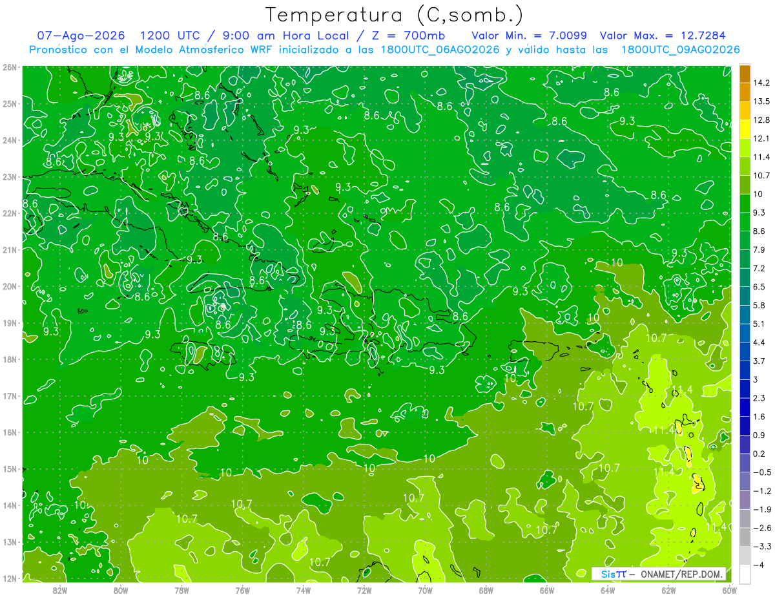The height and width of the screenshot is (599, 775).
Task: Click the "80W" longitude axis label
Action: click(120, 590)
